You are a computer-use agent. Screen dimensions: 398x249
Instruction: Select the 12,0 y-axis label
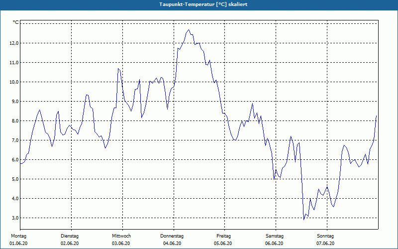[x=14, y=43]
